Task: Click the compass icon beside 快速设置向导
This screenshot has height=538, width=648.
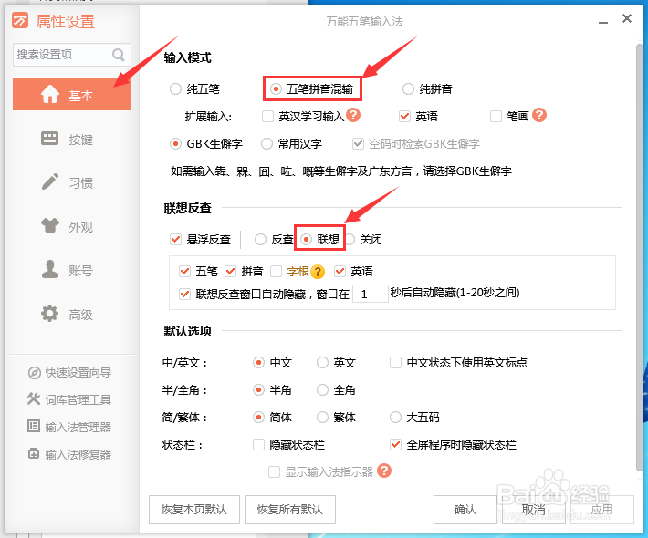Action: pyautogui.click(x=34, y=373)
